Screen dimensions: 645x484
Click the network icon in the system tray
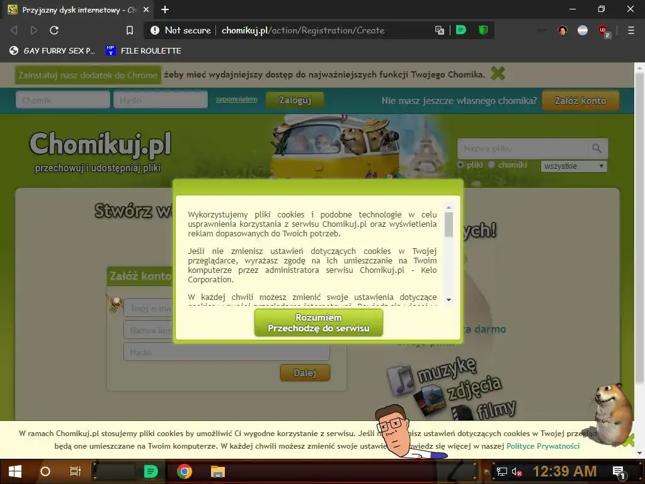(501, 471)
